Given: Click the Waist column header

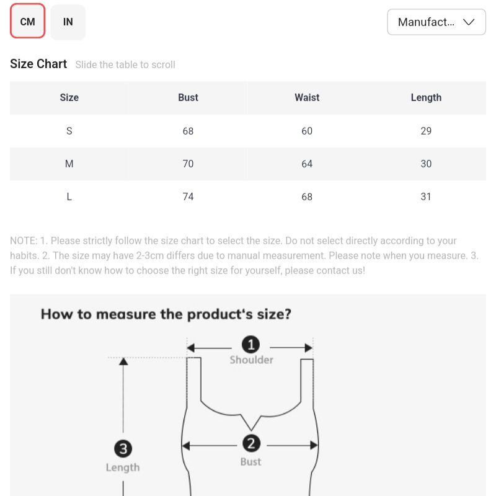Looking at the screenshot, I should point(307,97).
